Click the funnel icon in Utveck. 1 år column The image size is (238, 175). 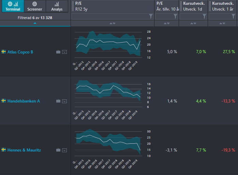tap(233, 16)
